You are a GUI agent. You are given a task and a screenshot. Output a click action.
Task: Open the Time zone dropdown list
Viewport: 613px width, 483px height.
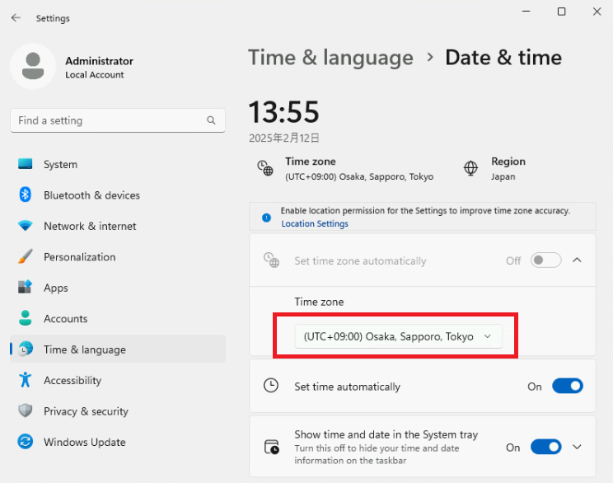(398, 336)
